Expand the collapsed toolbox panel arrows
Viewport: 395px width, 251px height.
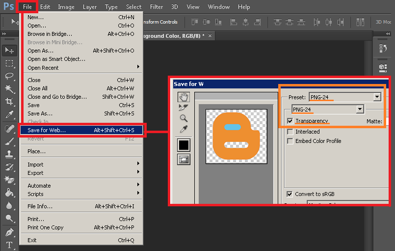pyautogui.click(x=4, y=33)
